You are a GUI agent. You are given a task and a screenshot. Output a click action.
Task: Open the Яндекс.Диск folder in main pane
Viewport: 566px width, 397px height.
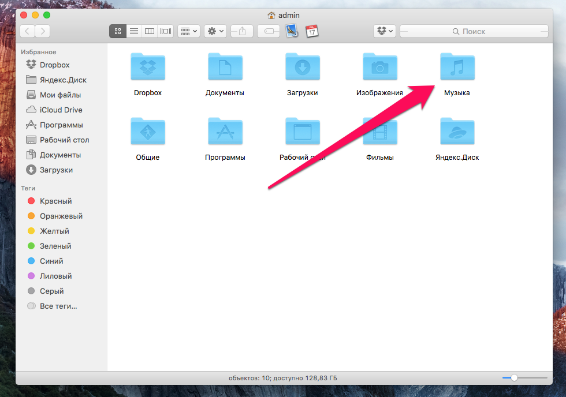pyautogui.click(x=457, y=132)
